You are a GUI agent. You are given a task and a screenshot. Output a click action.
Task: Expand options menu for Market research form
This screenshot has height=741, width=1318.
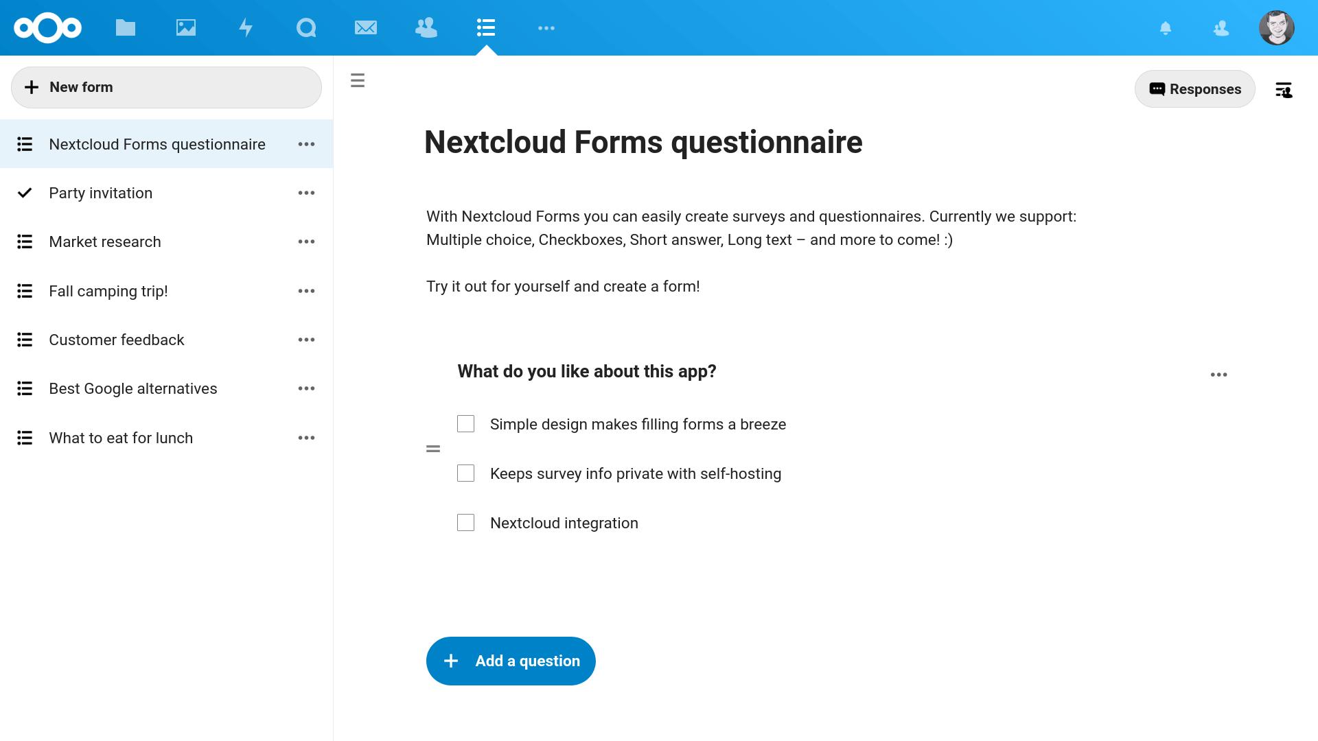306,242
